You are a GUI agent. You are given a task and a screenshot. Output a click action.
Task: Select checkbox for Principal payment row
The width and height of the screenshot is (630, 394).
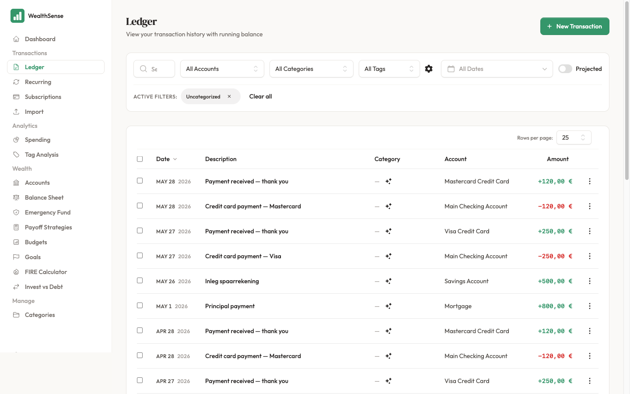click(140, 305)
